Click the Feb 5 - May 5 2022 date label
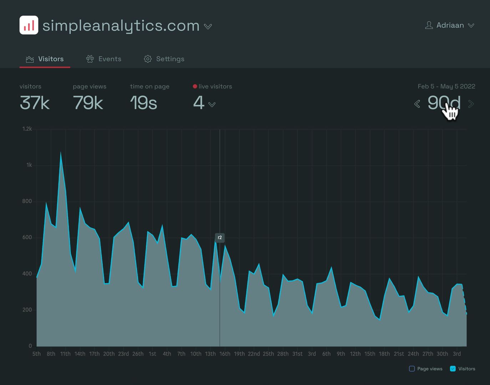490x385 pixels. click(x=446, y=86)
